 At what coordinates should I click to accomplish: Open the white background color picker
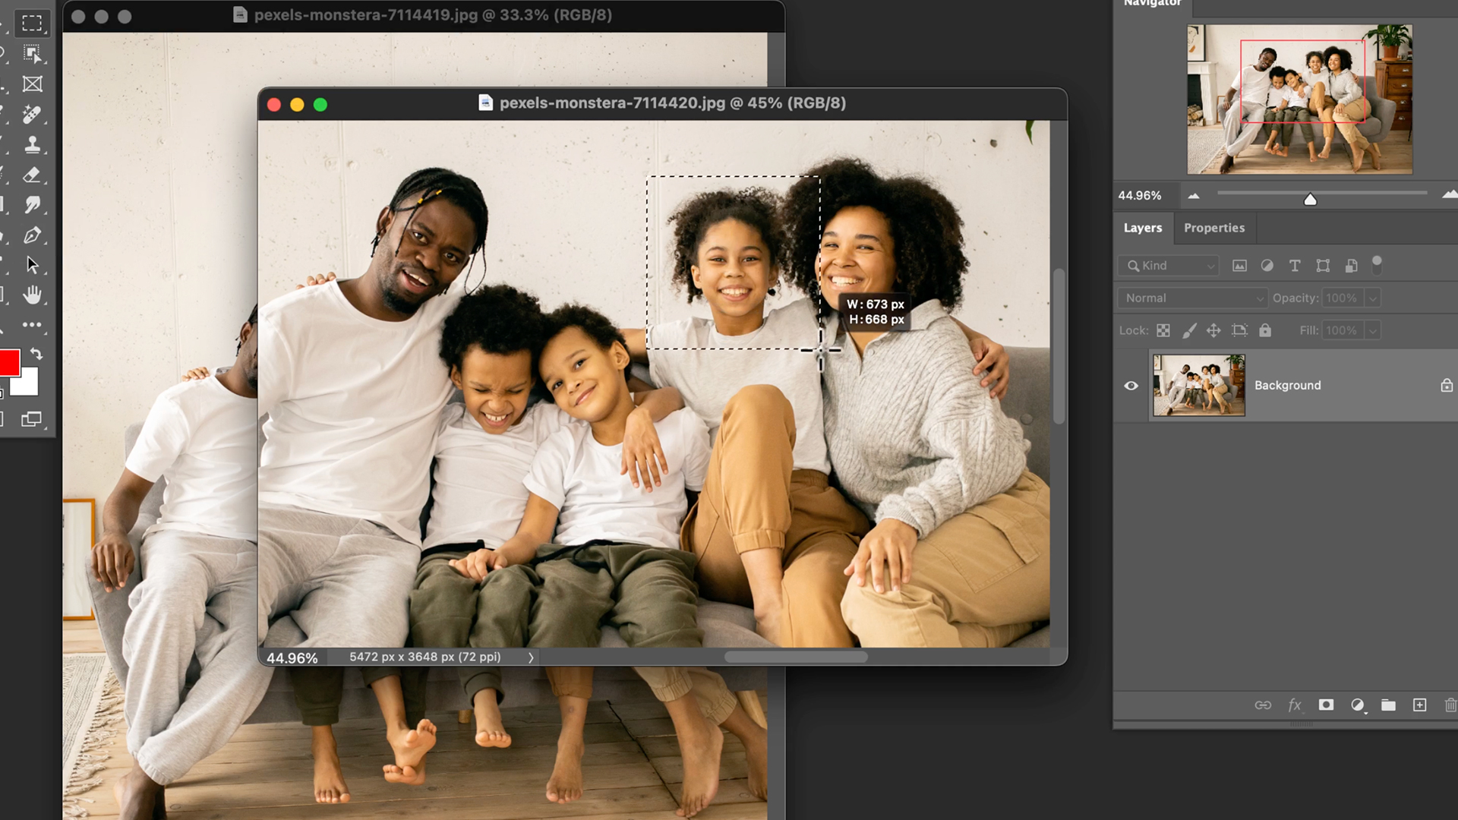pos(27,385)
